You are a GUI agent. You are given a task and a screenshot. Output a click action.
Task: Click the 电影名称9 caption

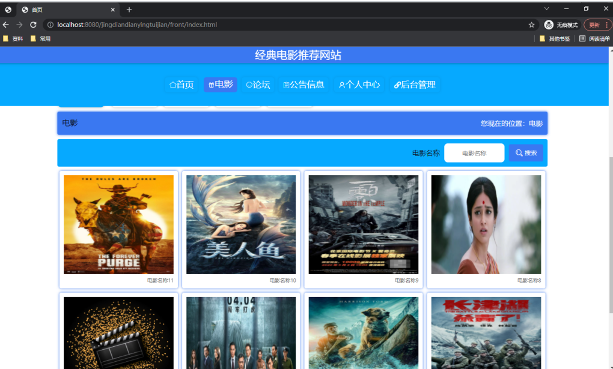[x=407, y=280]
